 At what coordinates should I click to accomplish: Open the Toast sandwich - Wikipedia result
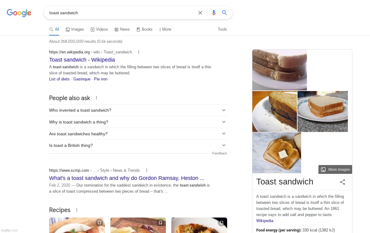click(82, 60)
